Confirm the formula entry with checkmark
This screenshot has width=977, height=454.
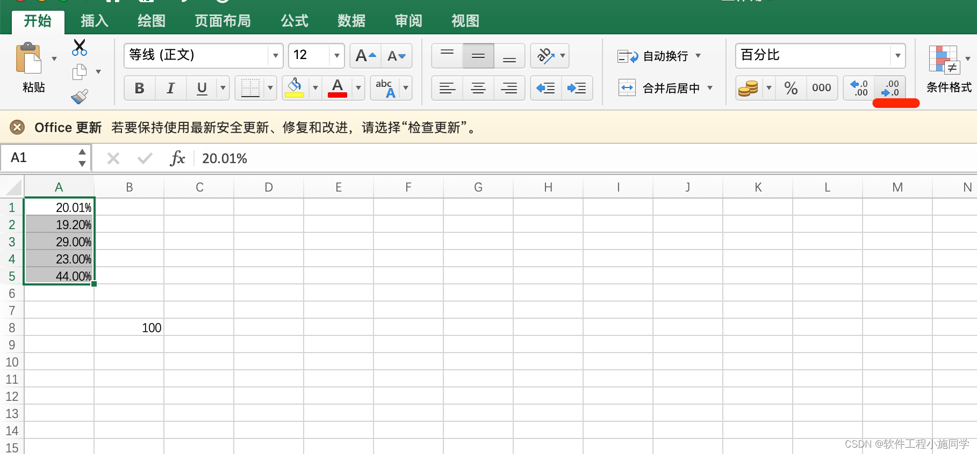[145, 158]
